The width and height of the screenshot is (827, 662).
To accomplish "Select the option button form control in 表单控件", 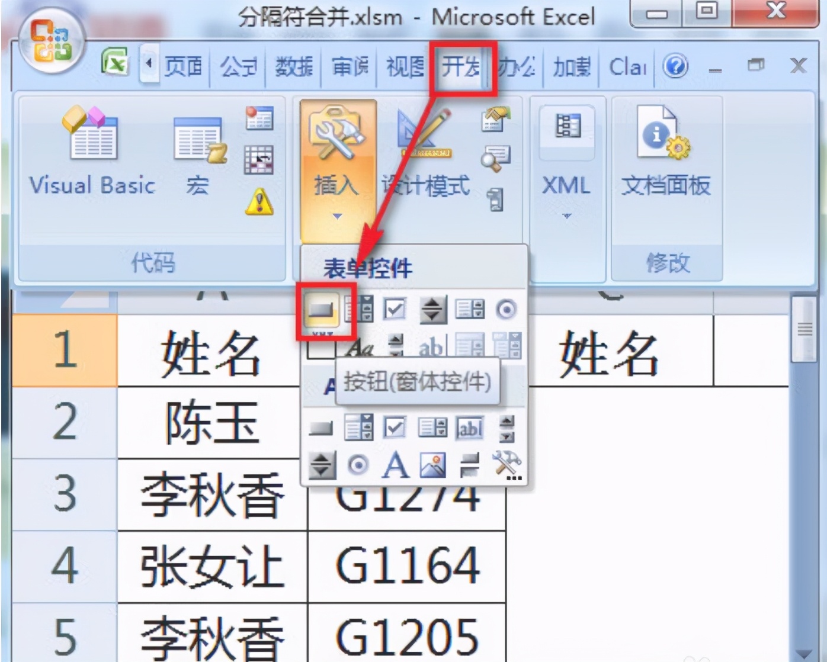I will pos(507,309).
